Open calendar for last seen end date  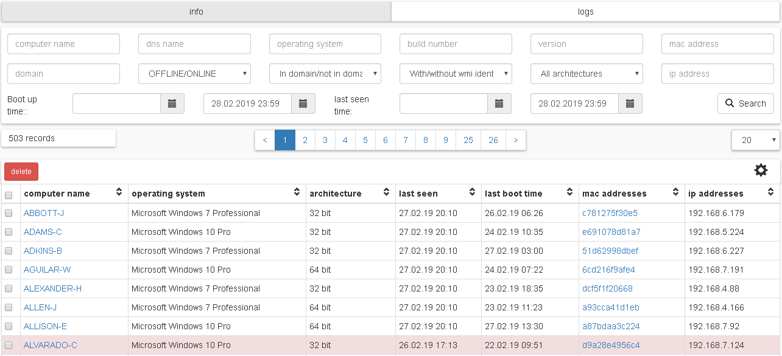630,103
